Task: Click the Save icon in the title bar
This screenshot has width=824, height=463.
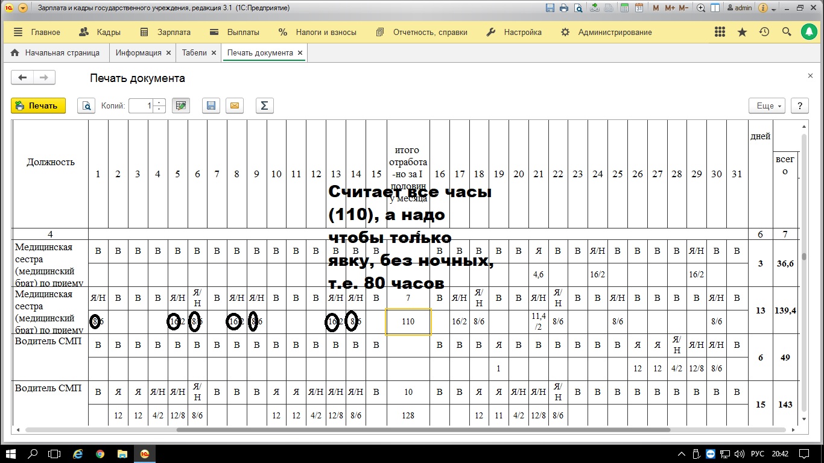Action: click(550, 8)
